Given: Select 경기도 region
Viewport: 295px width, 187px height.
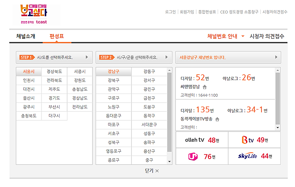Looking at the screenshot, I should (54, 98).
